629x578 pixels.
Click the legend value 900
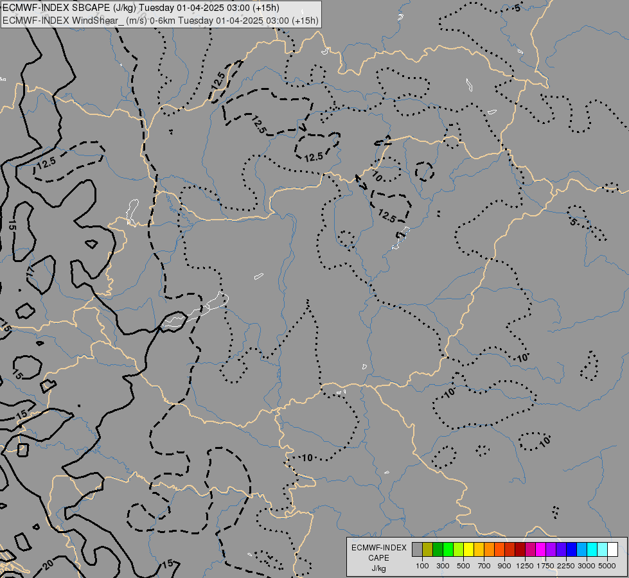pos(504,566)
